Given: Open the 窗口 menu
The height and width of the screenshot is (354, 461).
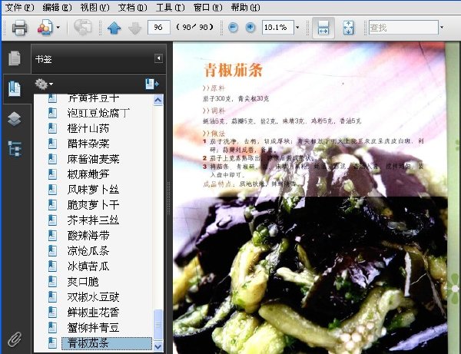Looking at the screenshot, I should [208, 7].
